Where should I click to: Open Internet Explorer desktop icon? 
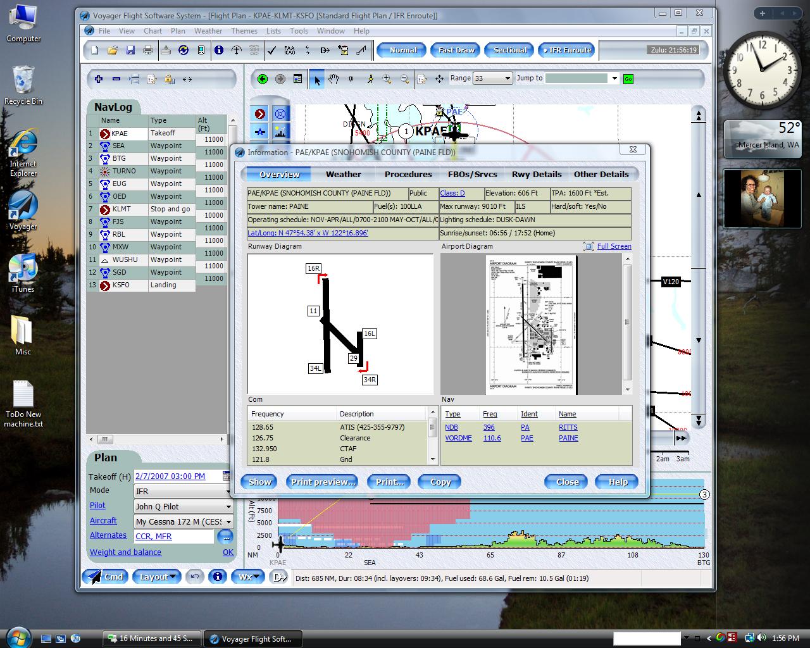(x=23, y=153)
